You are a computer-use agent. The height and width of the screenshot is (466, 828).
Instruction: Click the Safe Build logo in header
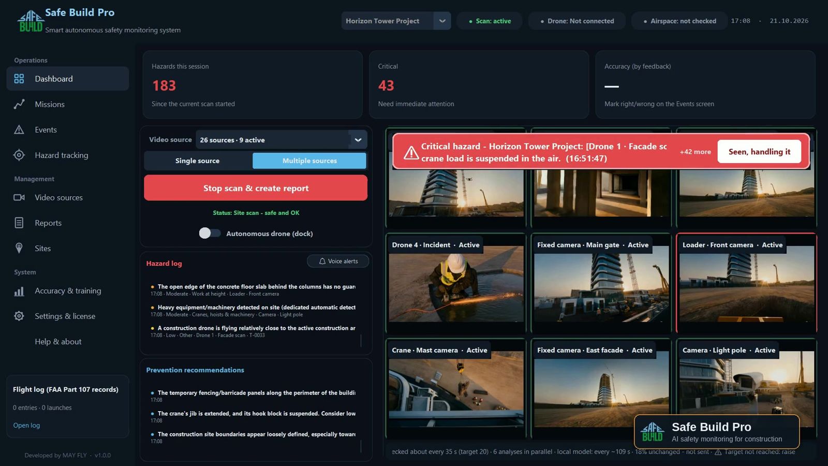(30, 21)
